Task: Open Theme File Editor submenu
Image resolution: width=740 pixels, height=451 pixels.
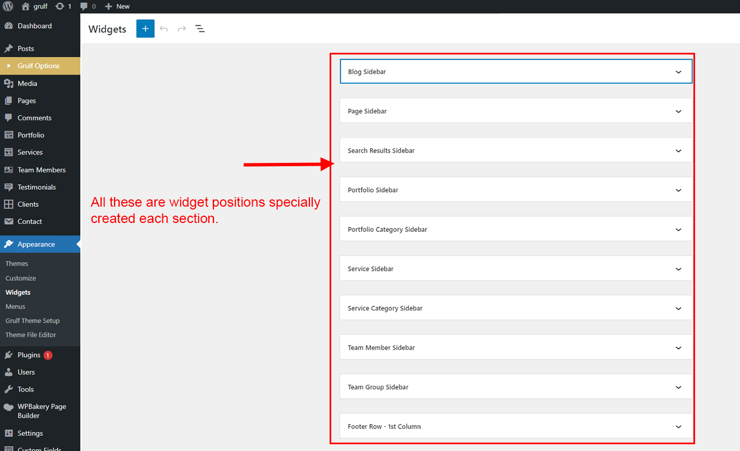Action: point(31,335)
